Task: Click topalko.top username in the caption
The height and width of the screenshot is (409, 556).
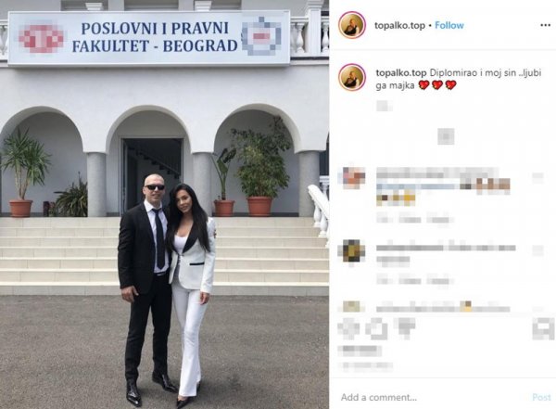Action: click(401, 72)
